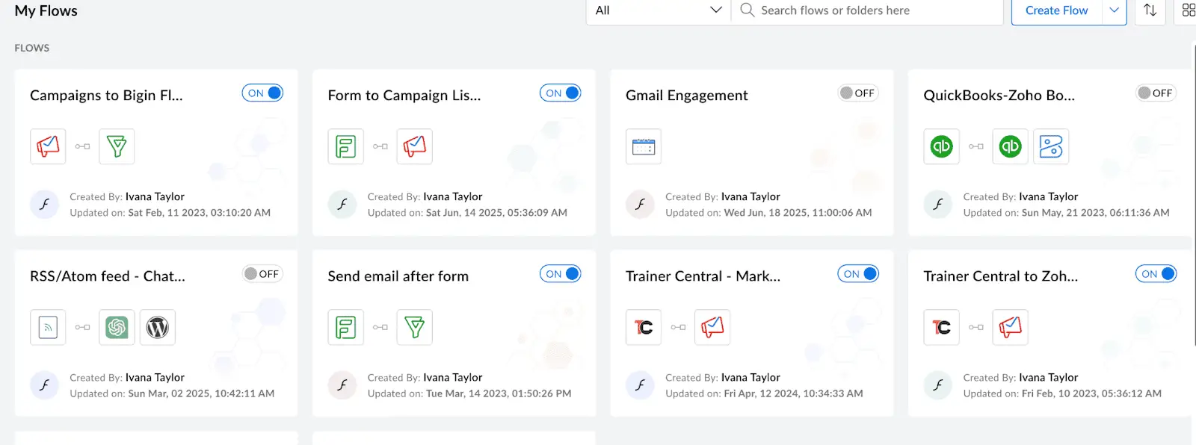
Task: Click the Create Flow button
Action: [x=1057, y=10]
